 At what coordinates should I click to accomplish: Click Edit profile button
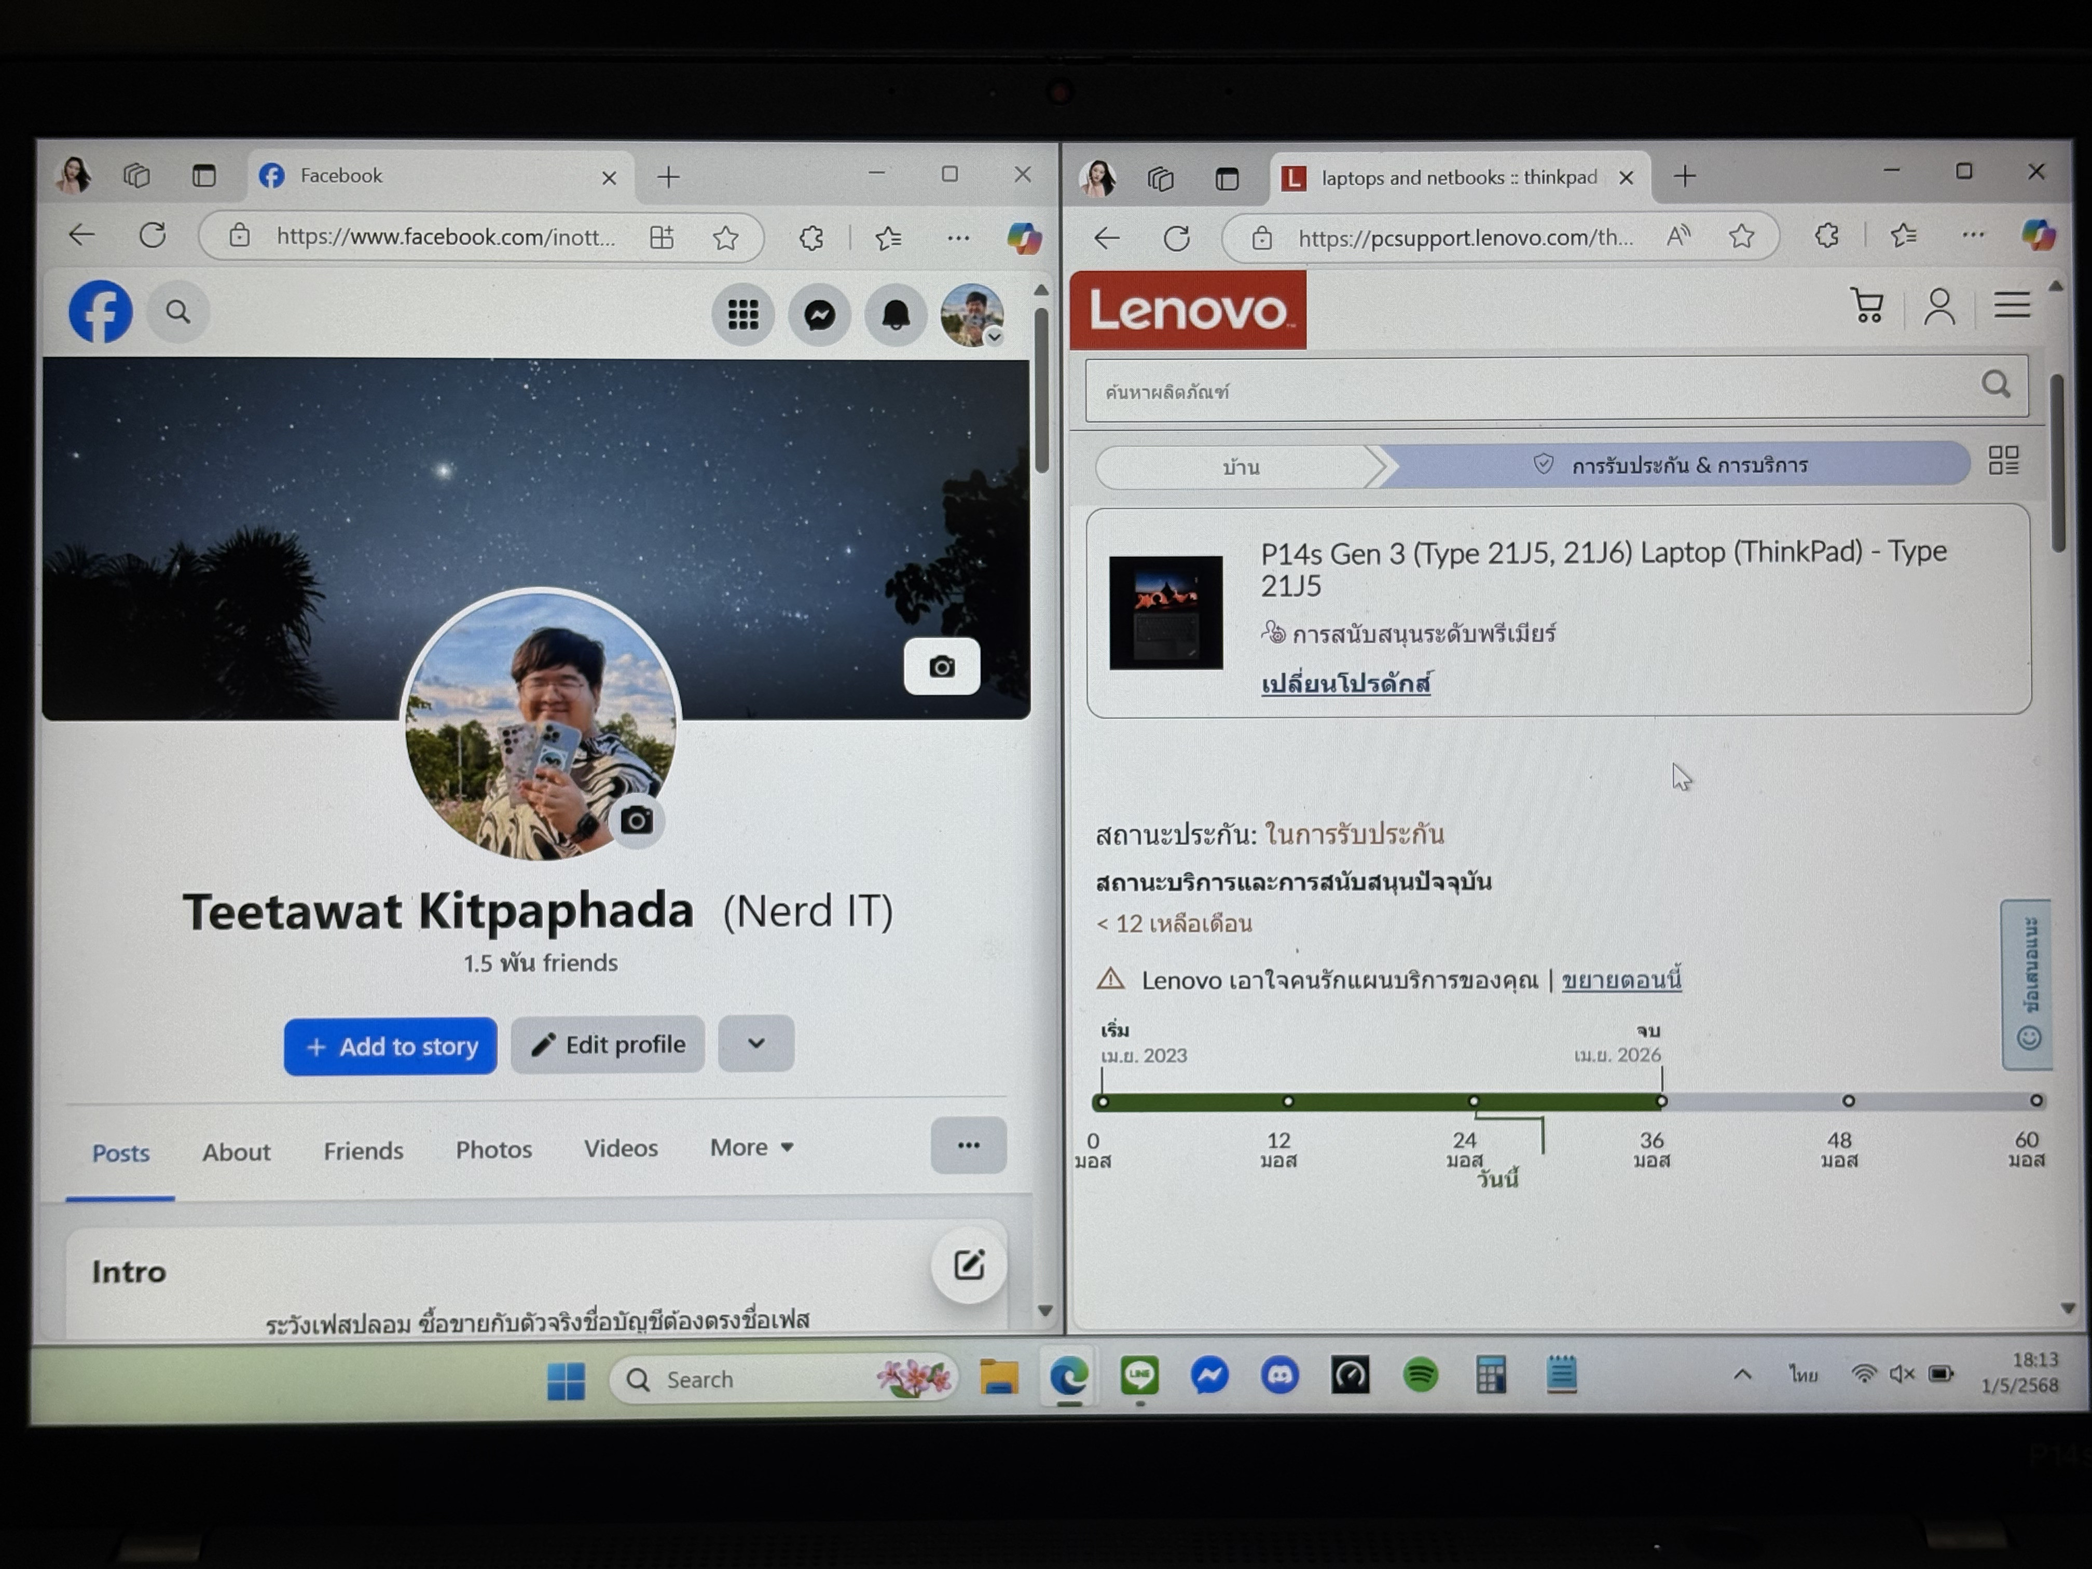pyautogui.click(x=608, y=1044)
